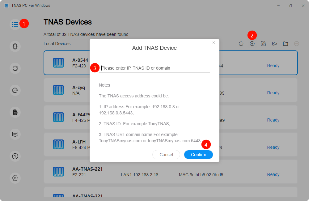309x201 pixels.
Task: Select the A-F4425 device icon
Action: click(58, 117)
